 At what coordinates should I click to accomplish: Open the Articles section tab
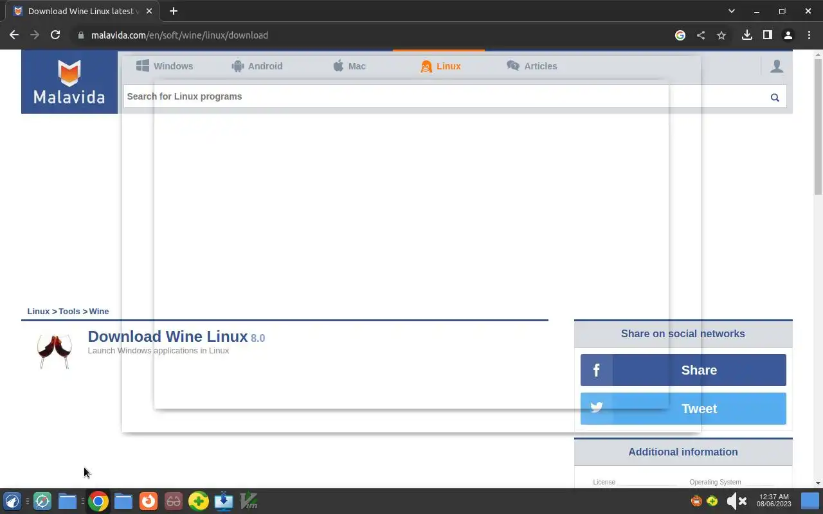(x=532, y=66)
